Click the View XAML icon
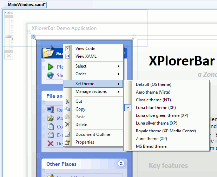 [x=67, y=56]
